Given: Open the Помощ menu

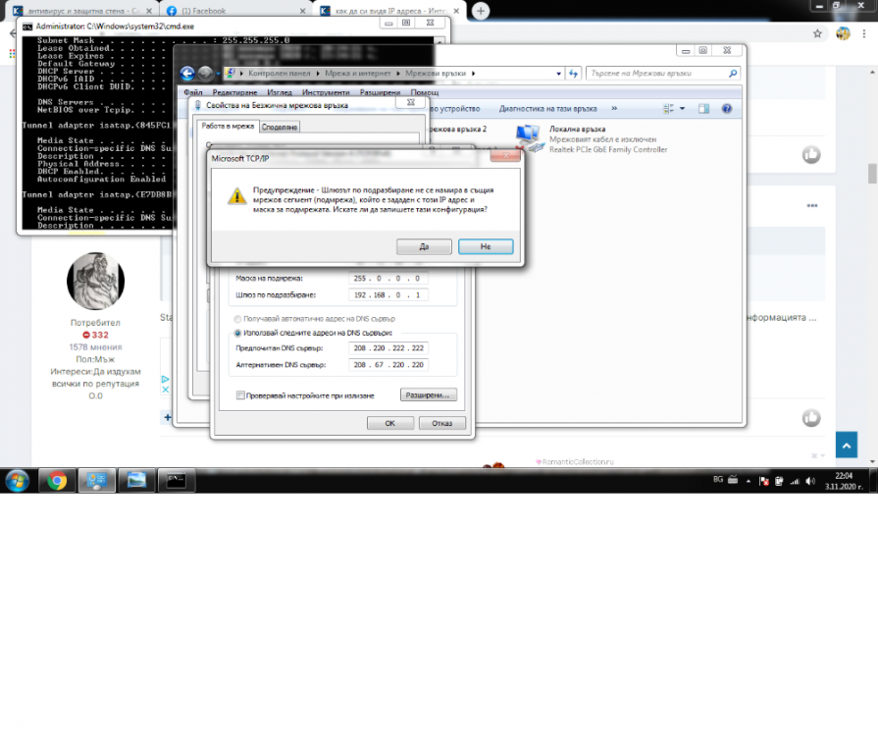Looking at the screenshot, I should tap(425, 92).
